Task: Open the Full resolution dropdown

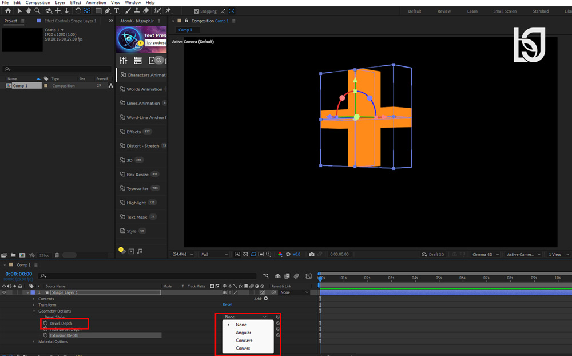Action: 214,255
